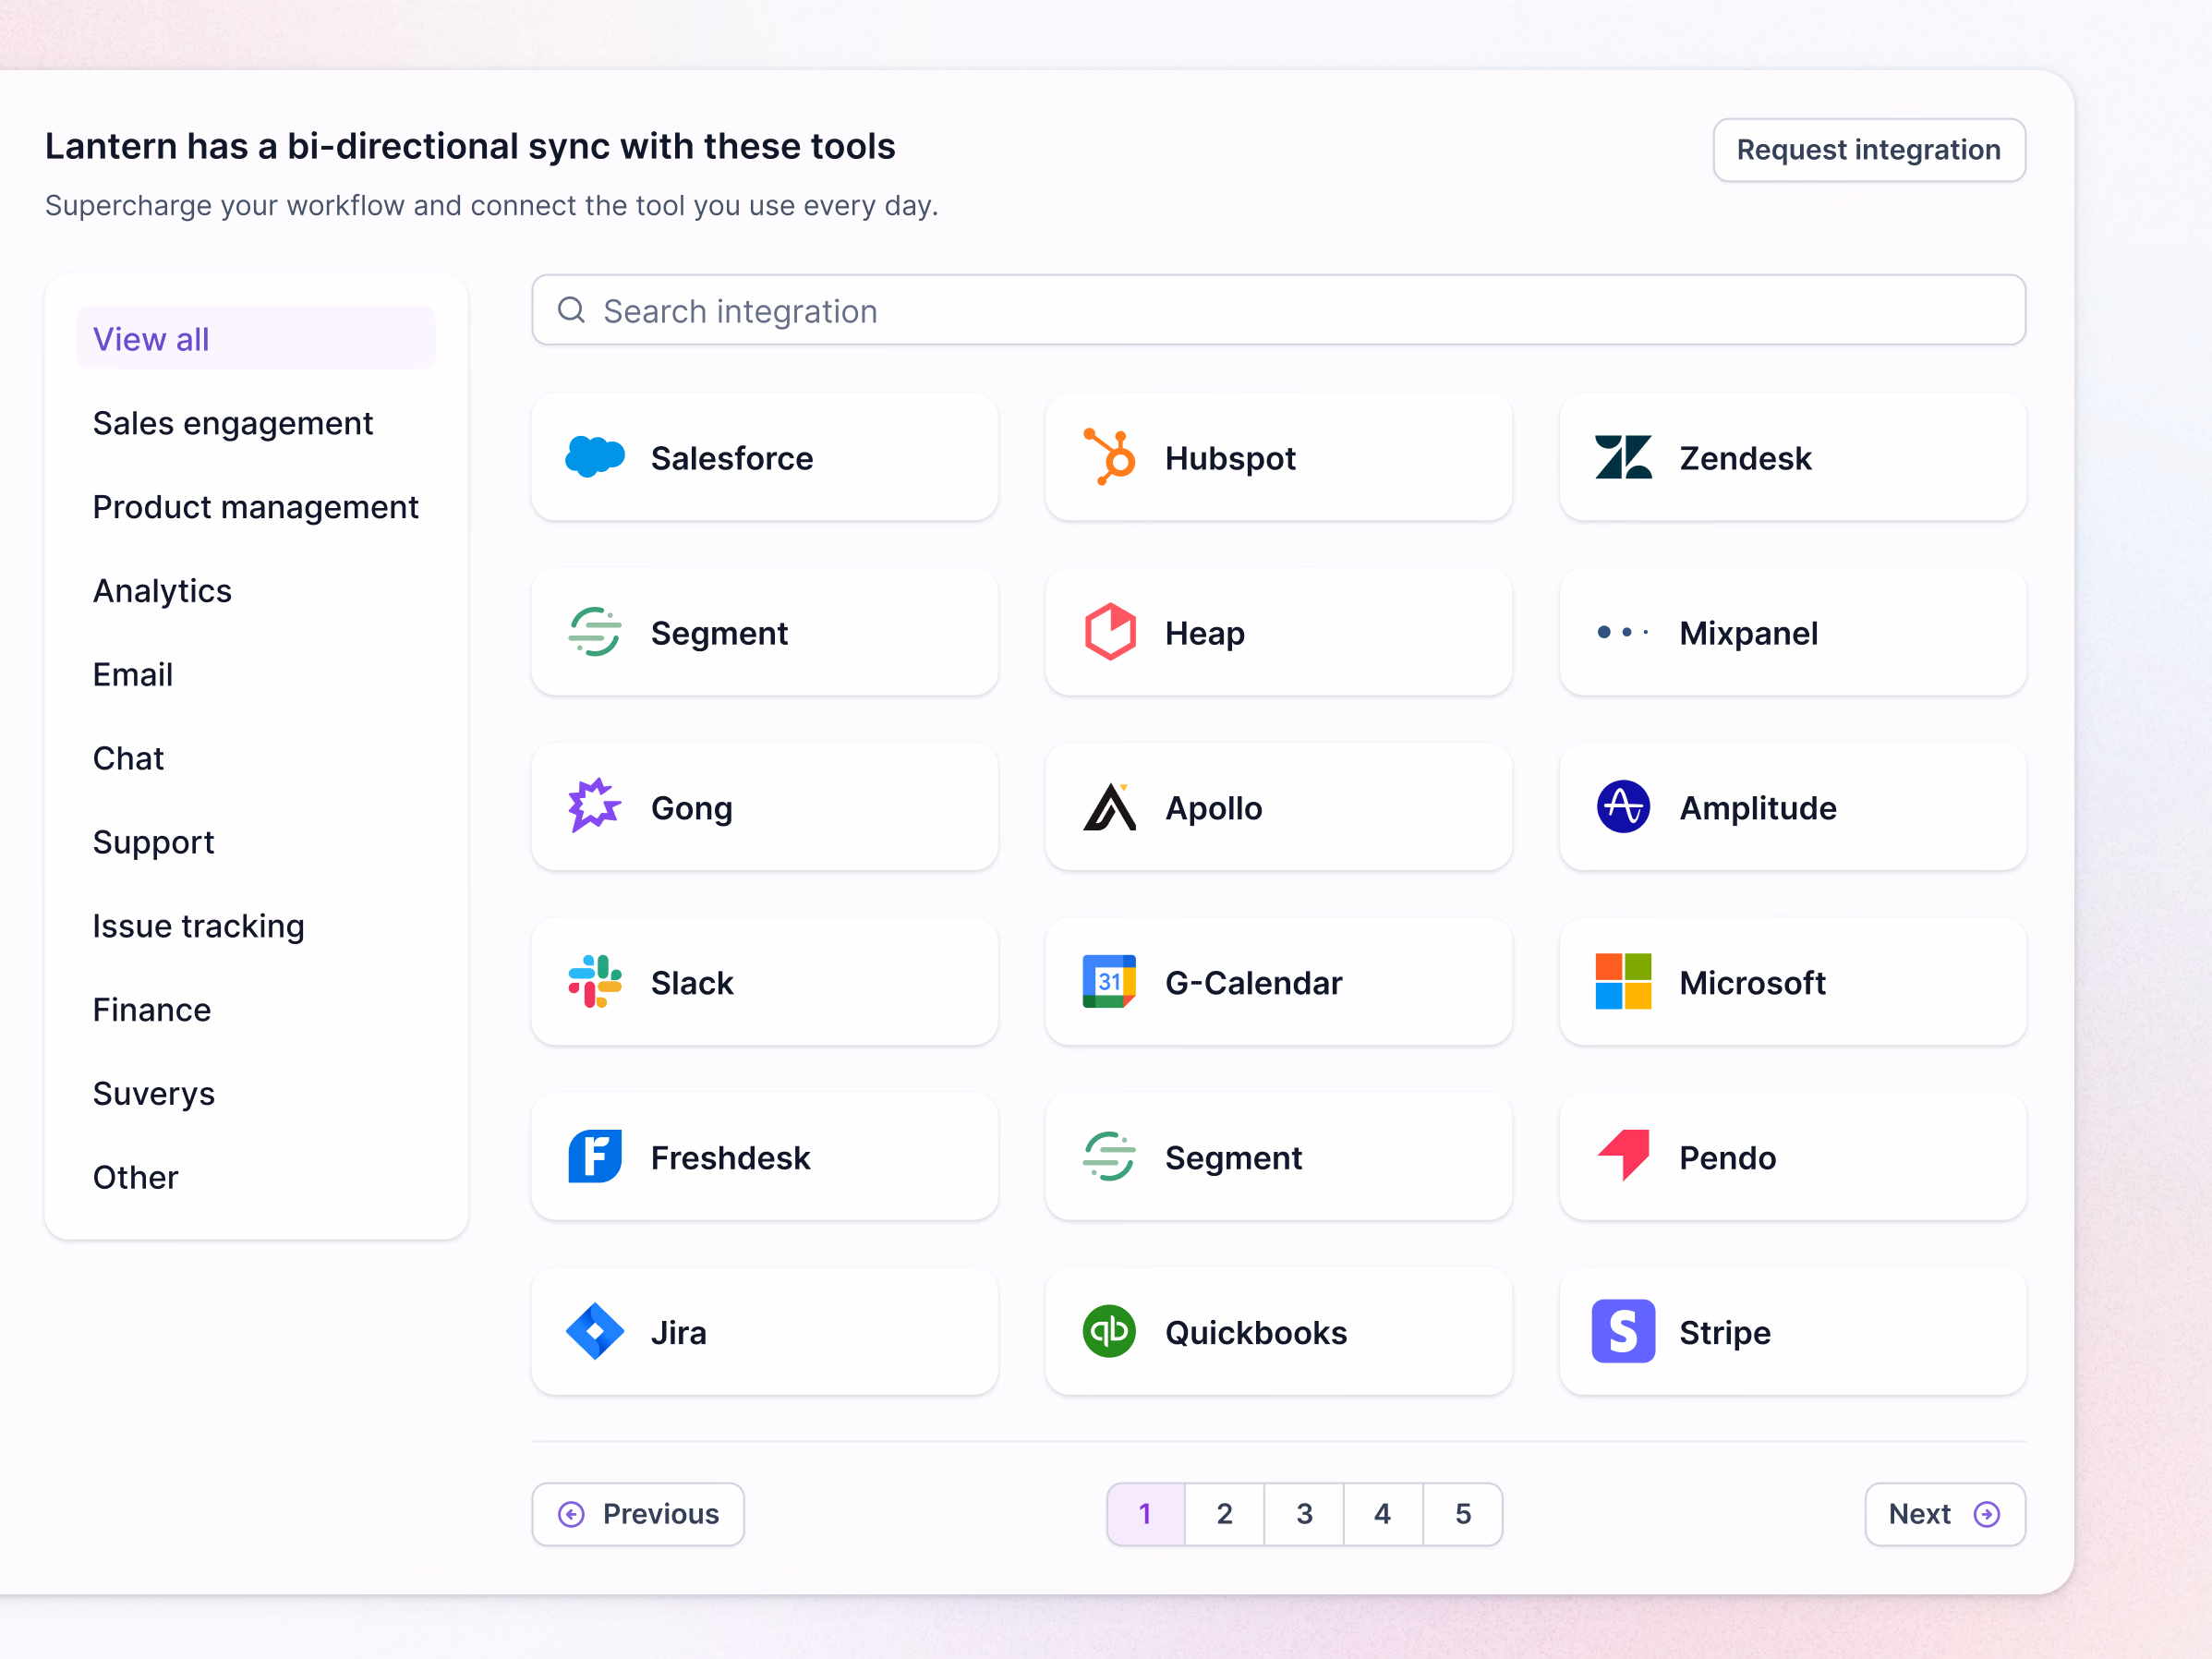The image size is (2212, 1659).
Task: Filter by Product management category
Action: 256,507
